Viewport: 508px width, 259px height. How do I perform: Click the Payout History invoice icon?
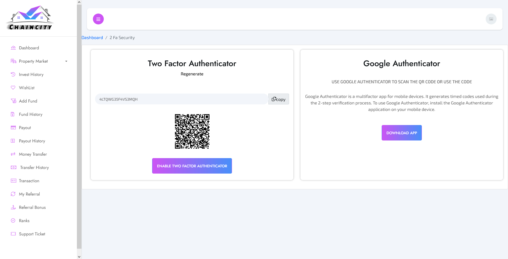click(x=13, y=141)
